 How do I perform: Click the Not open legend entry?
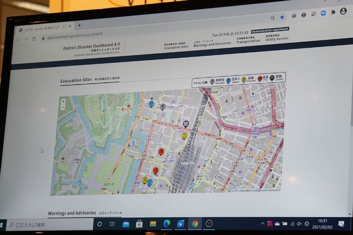click(x=217, y=82)
